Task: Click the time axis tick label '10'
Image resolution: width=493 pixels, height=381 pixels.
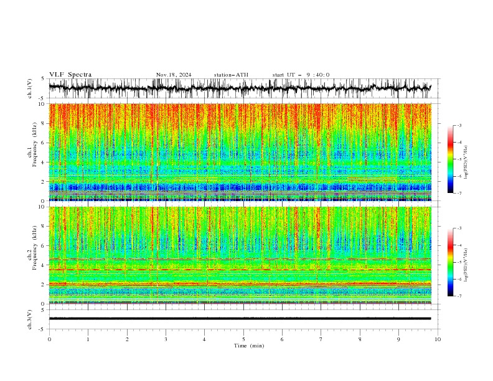Action: [x=438, y=339]
